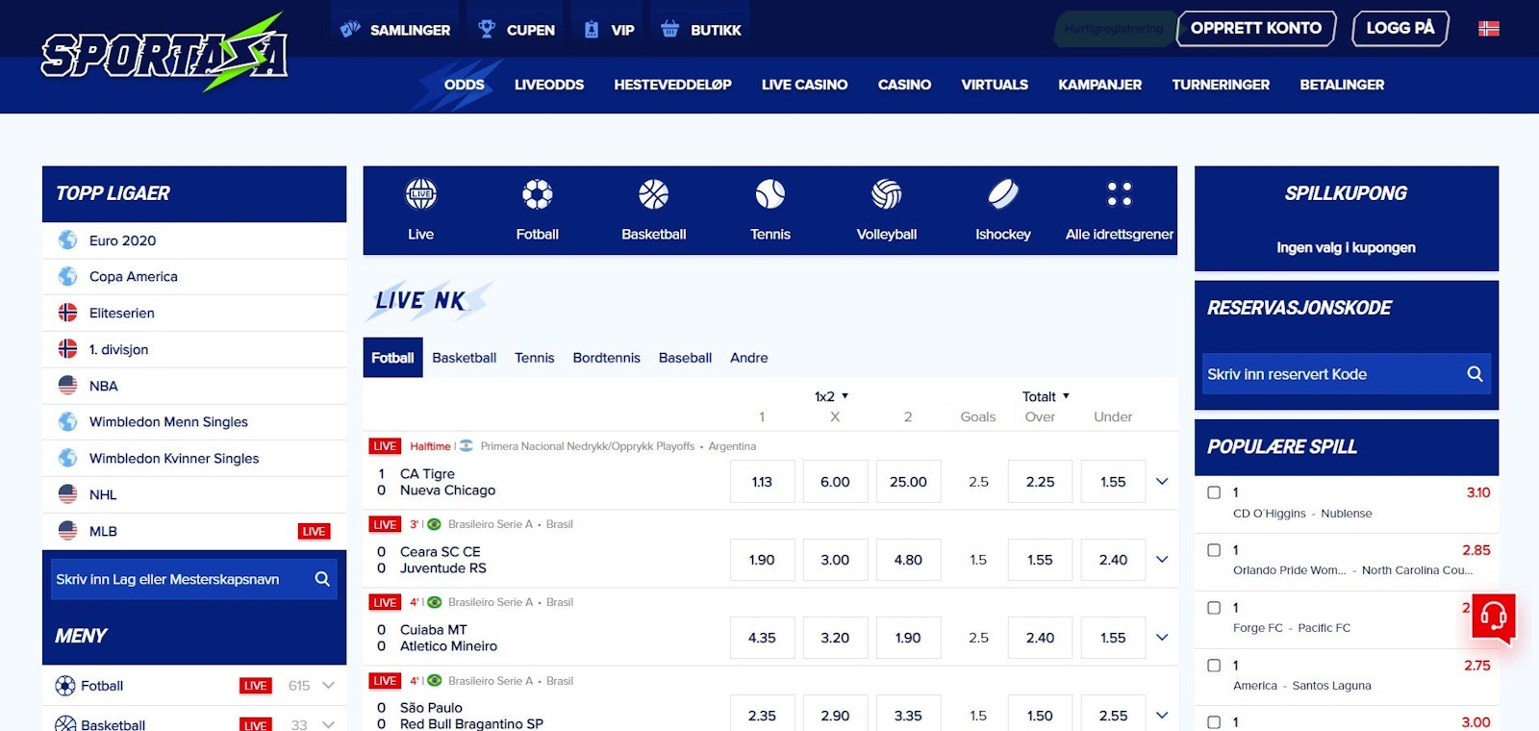Image resolution: width=1539 pixels, height=731 pixels.
Task: Open Ishockey puck icon
Action: (x=1002, y=195)
